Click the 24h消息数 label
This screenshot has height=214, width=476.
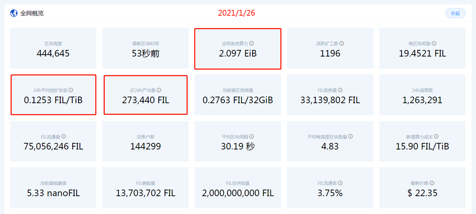click(x=422, y=90)
